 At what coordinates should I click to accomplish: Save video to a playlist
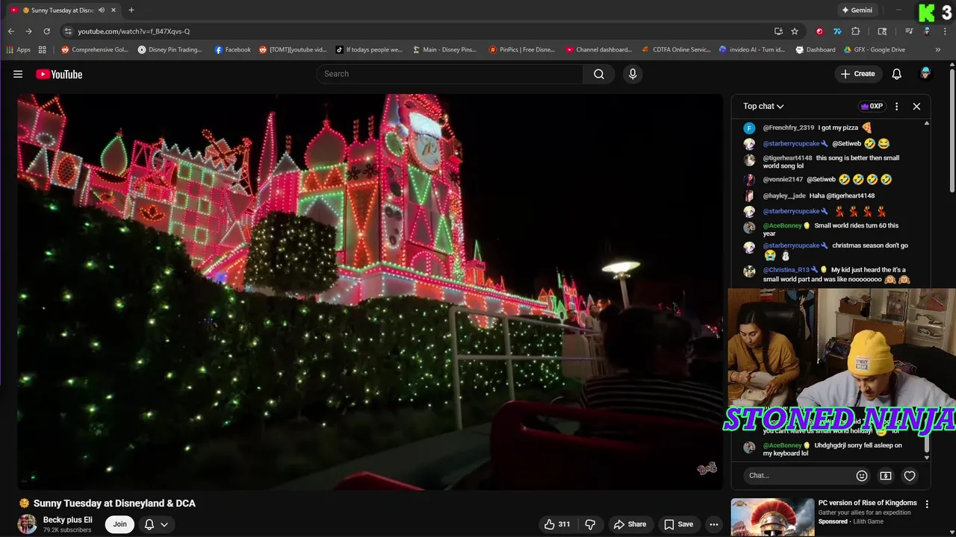(678, 524)
